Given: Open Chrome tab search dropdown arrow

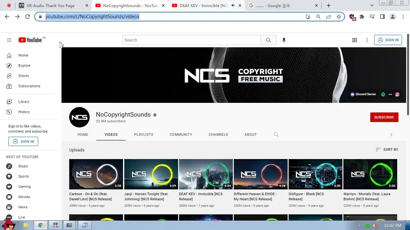Looking at the screenshot, I should (x=372, y=5).
